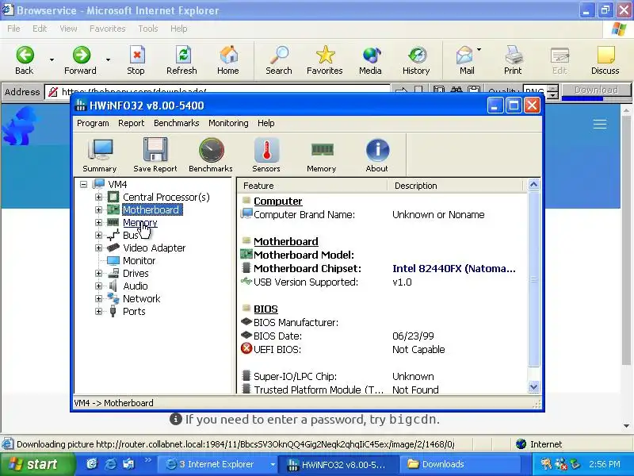Select Video Adapter in the tree
This screenshot has height=476, width=634.
(154, 248)
